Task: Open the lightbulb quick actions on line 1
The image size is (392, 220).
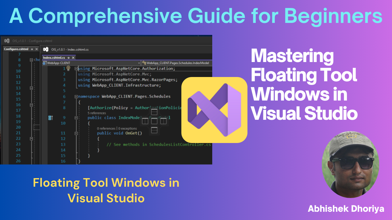Action: 69,68
